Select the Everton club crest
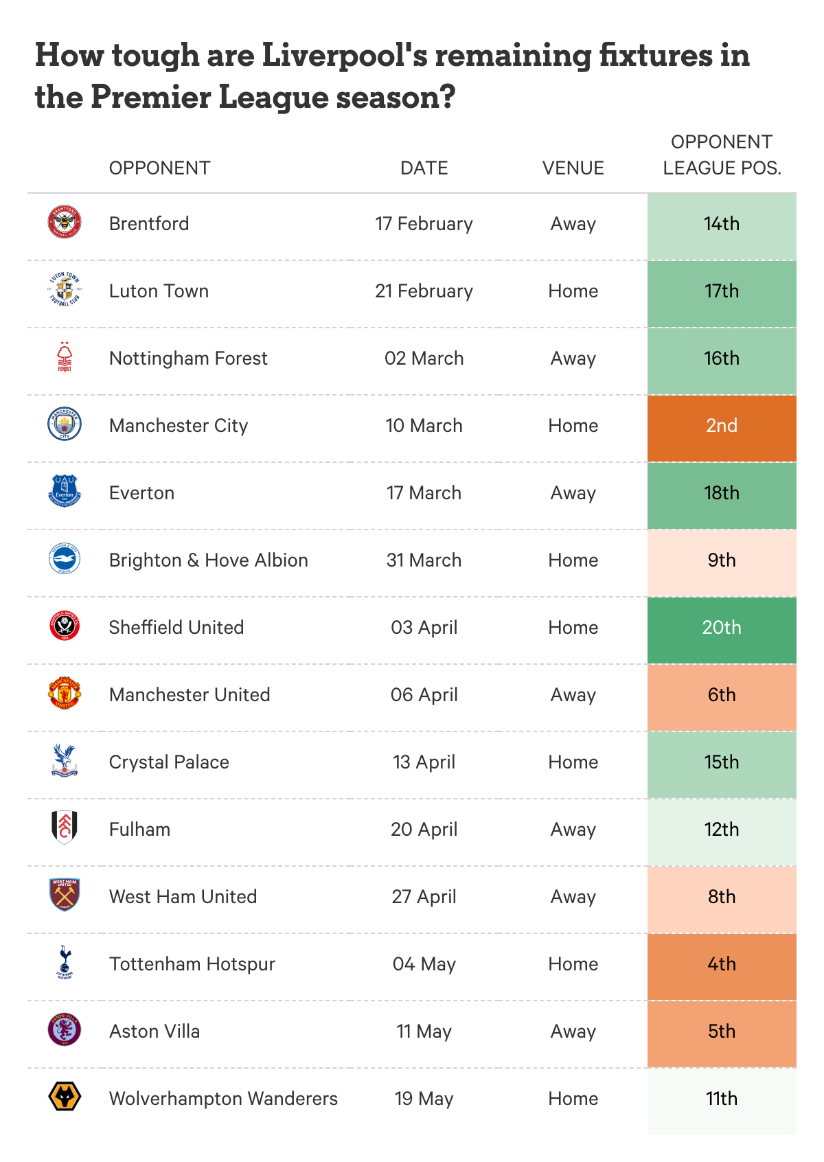Screen dimensions: 824x1162 click(65, 492)
